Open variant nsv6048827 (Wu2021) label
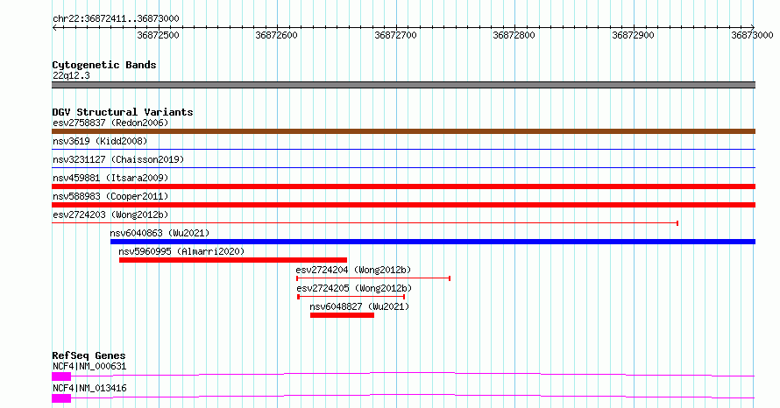The image size is (780, 408). [359, 306]
